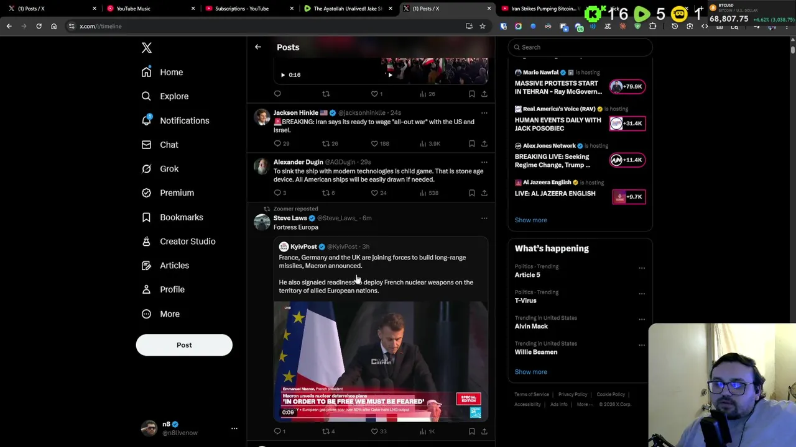The height and width of the screenshot is (447, 796).
Task: Open Chat in the sidebar
Action: point(160,145)
